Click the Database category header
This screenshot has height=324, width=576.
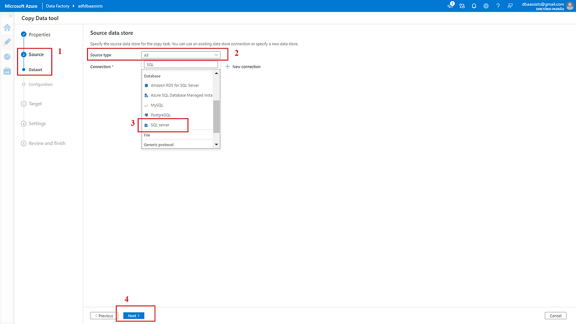(x=152, y=76)
